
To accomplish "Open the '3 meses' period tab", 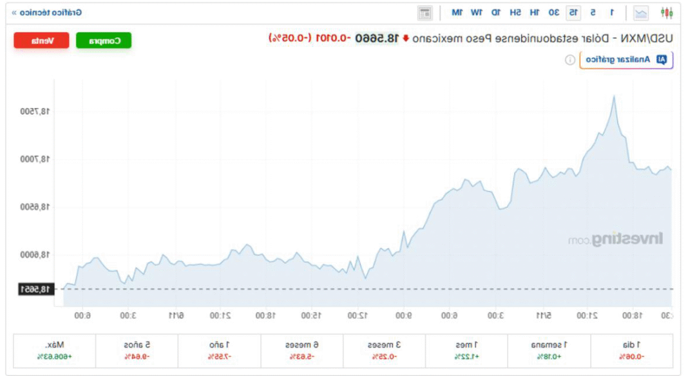I will tap(385, 350).
